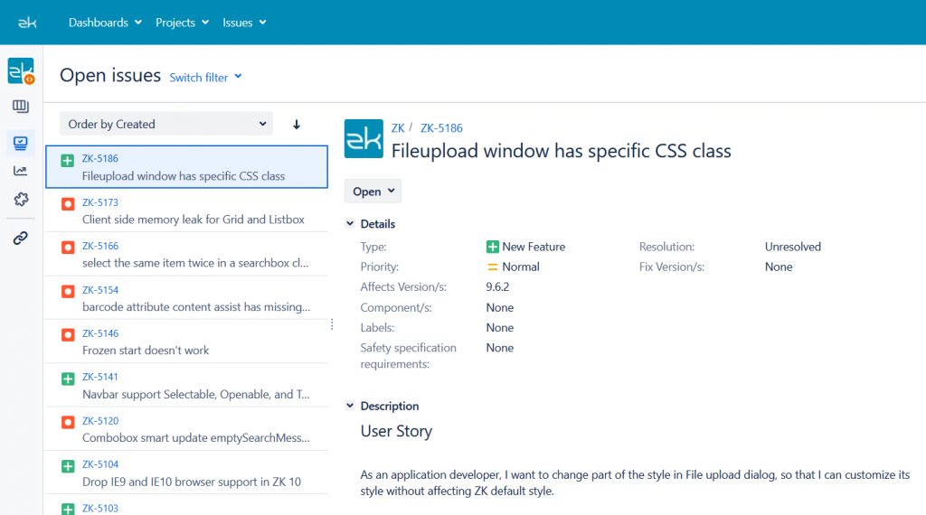Click the add-ons puzzle icon in sidebar
This screenshot has height=515, width=926.
click(21, 200)
